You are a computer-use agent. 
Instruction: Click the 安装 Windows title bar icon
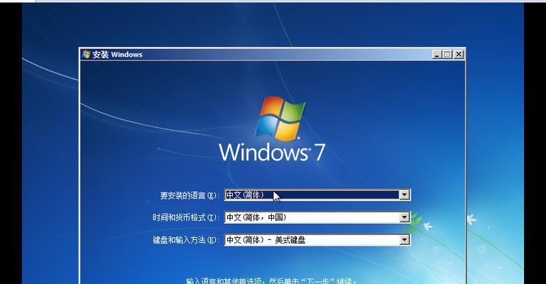86,54
